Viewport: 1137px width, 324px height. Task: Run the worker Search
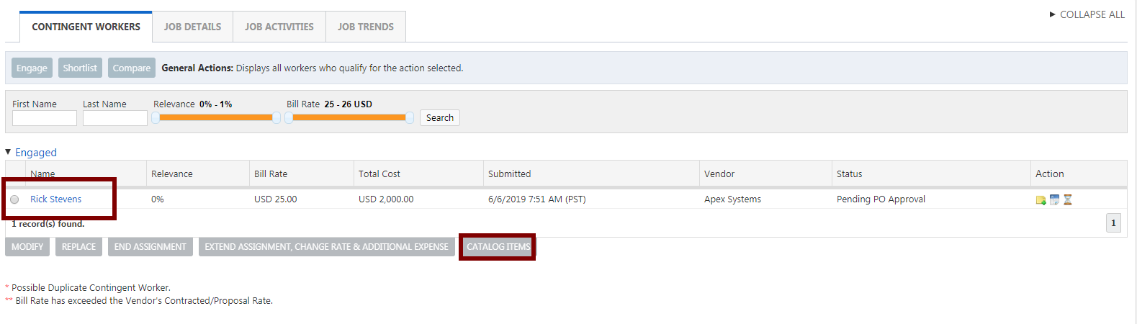440,118
